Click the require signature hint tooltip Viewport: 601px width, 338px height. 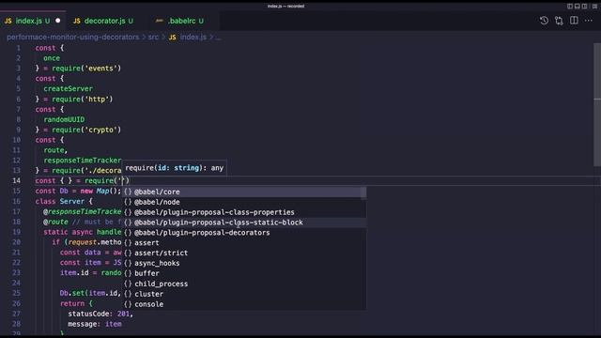(175, 168)
